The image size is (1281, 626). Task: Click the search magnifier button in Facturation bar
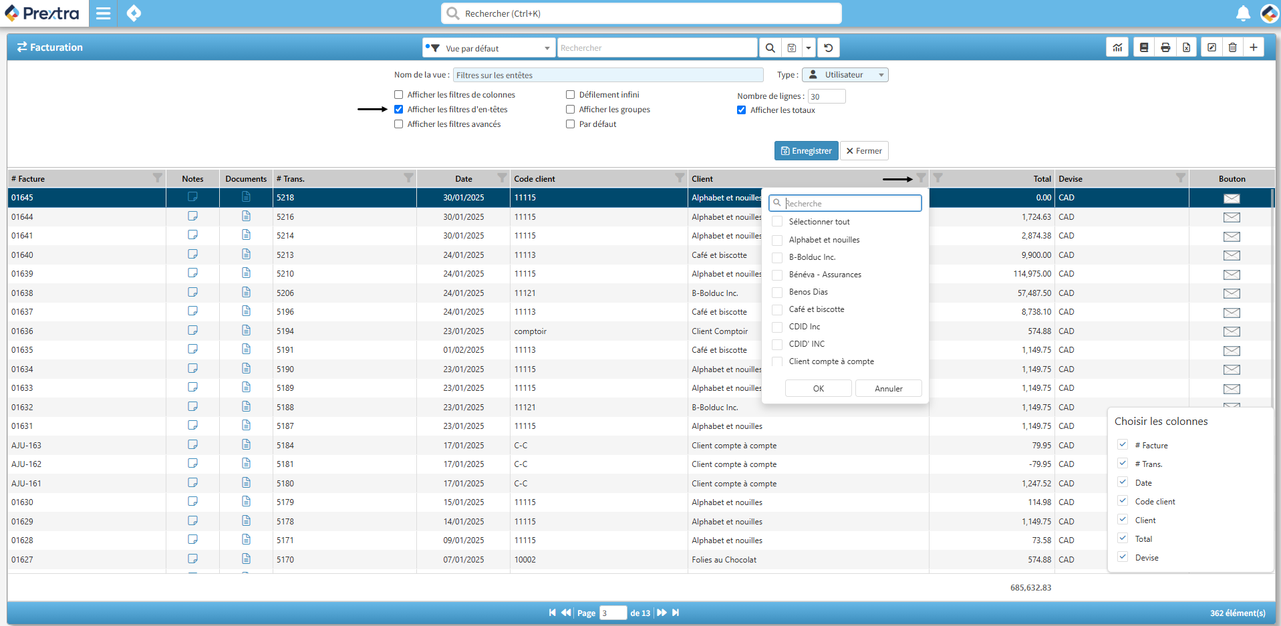(x=770, y=48)
